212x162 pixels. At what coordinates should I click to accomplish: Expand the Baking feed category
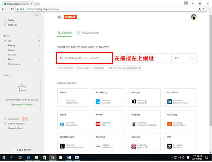click(x=5, y=46)
